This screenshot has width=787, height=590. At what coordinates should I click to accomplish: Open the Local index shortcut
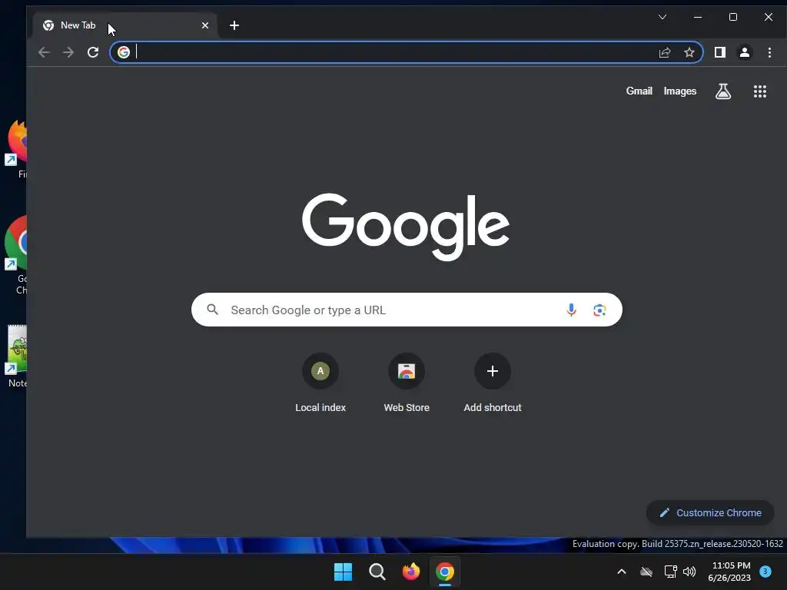[320, 383]
